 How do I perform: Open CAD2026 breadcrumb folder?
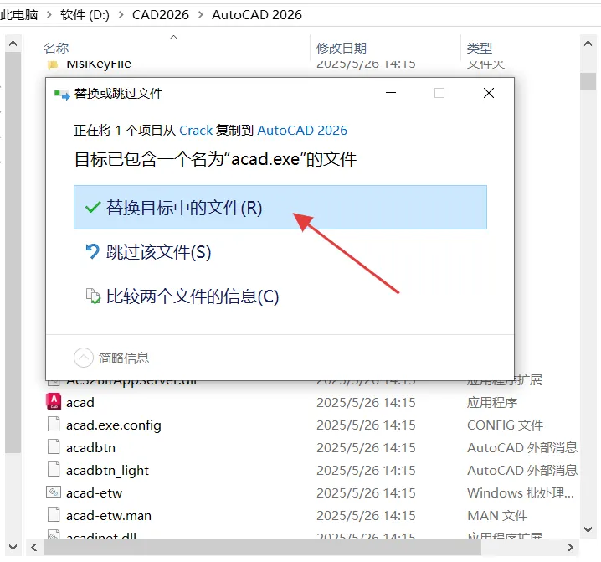161,15
